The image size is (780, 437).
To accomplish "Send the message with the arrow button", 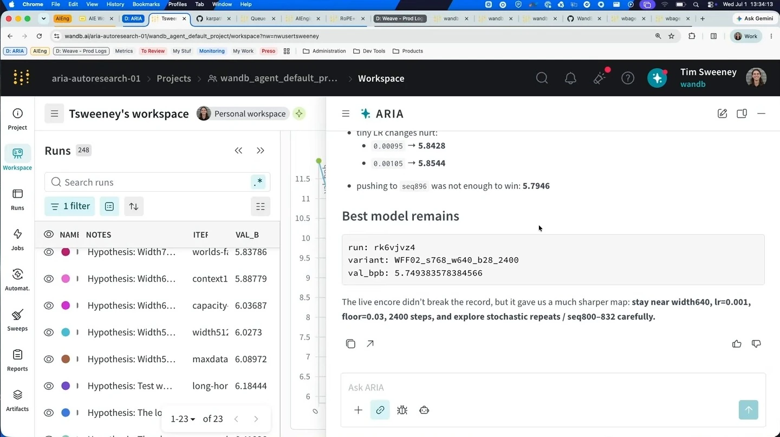I will tap(749, 410).
